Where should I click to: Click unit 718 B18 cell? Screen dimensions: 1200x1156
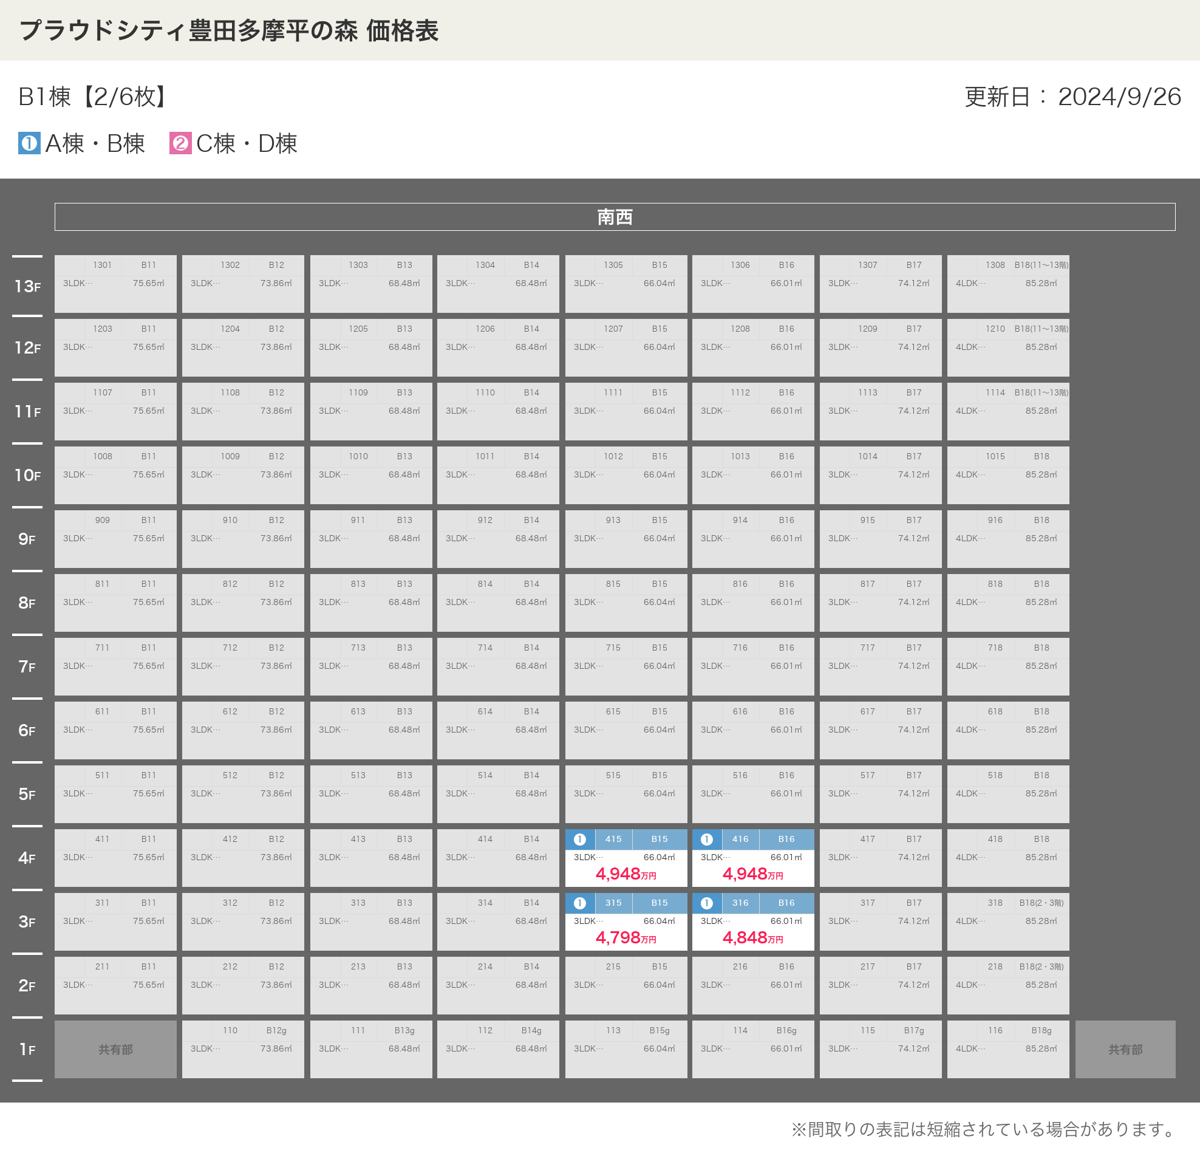click(x=1007, y=667)
